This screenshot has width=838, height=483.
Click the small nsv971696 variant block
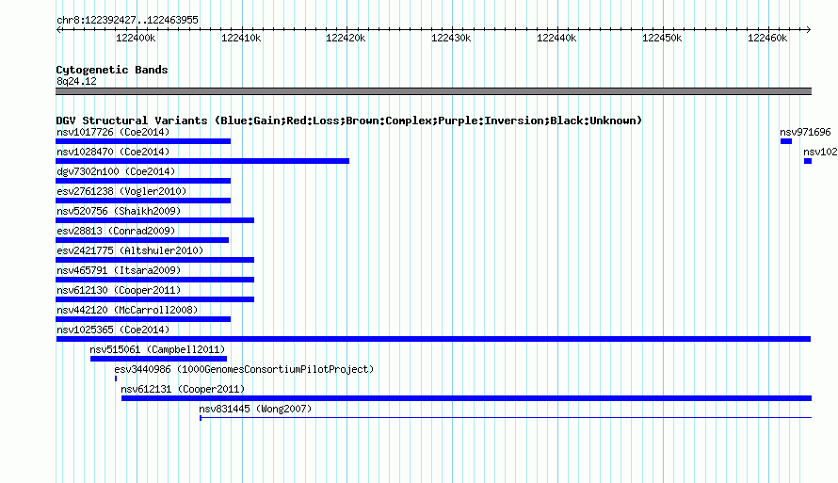coord(785,141)
